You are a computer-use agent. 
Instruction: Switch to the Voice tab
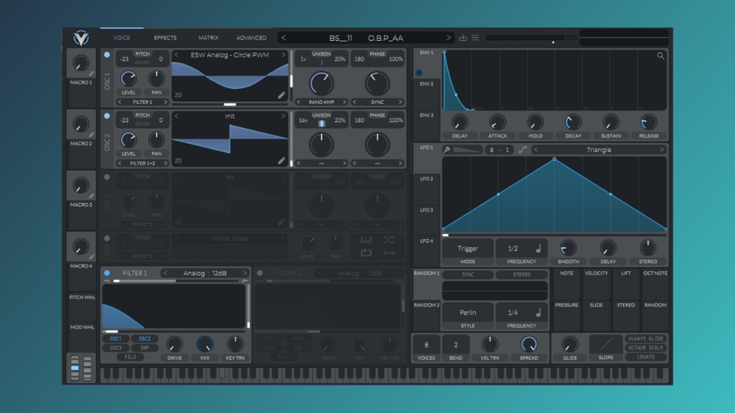click(x=122, y=38)
